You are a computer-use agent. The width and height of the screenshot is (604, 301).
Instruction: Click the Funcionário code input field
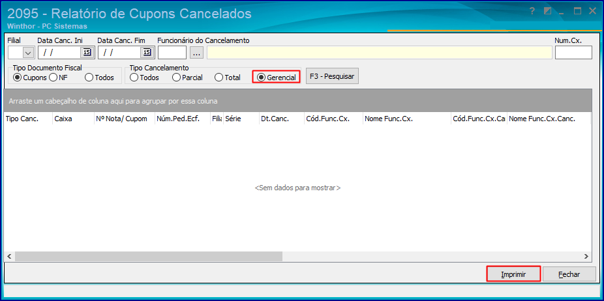click(x=172, y=53)
